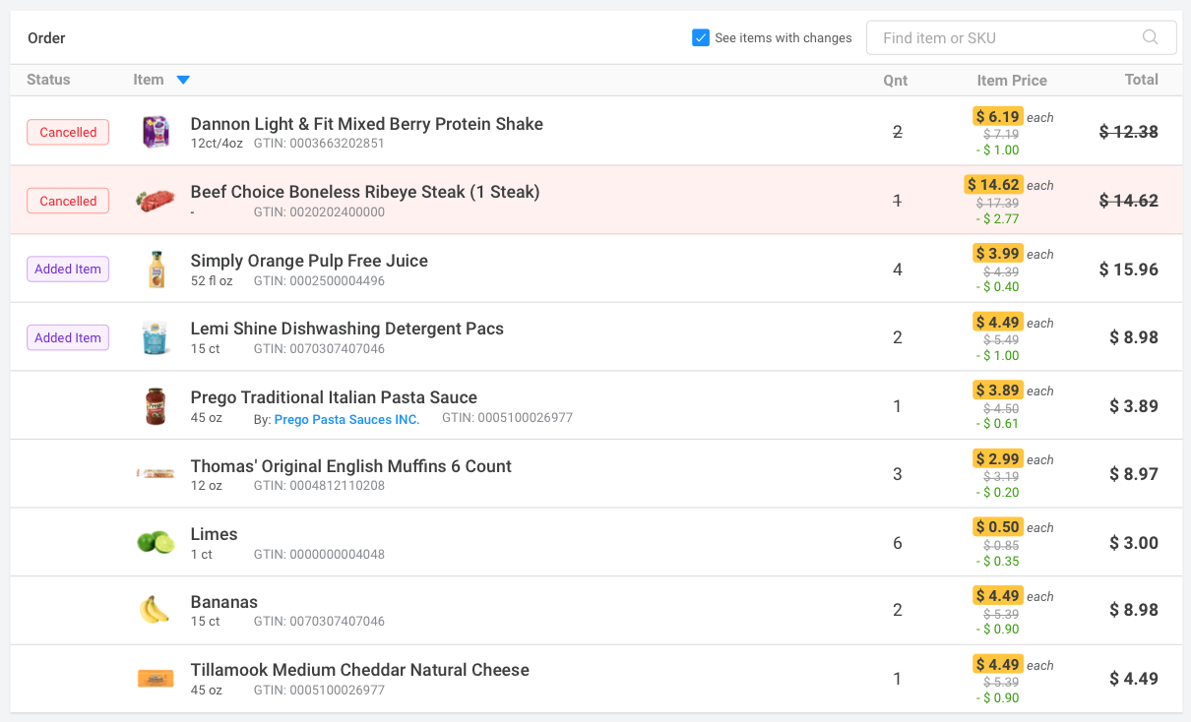The width and height of the screenshot is (1191, 722).
Task: Click the ribeye steak product image
Action: tap(156, 201)
